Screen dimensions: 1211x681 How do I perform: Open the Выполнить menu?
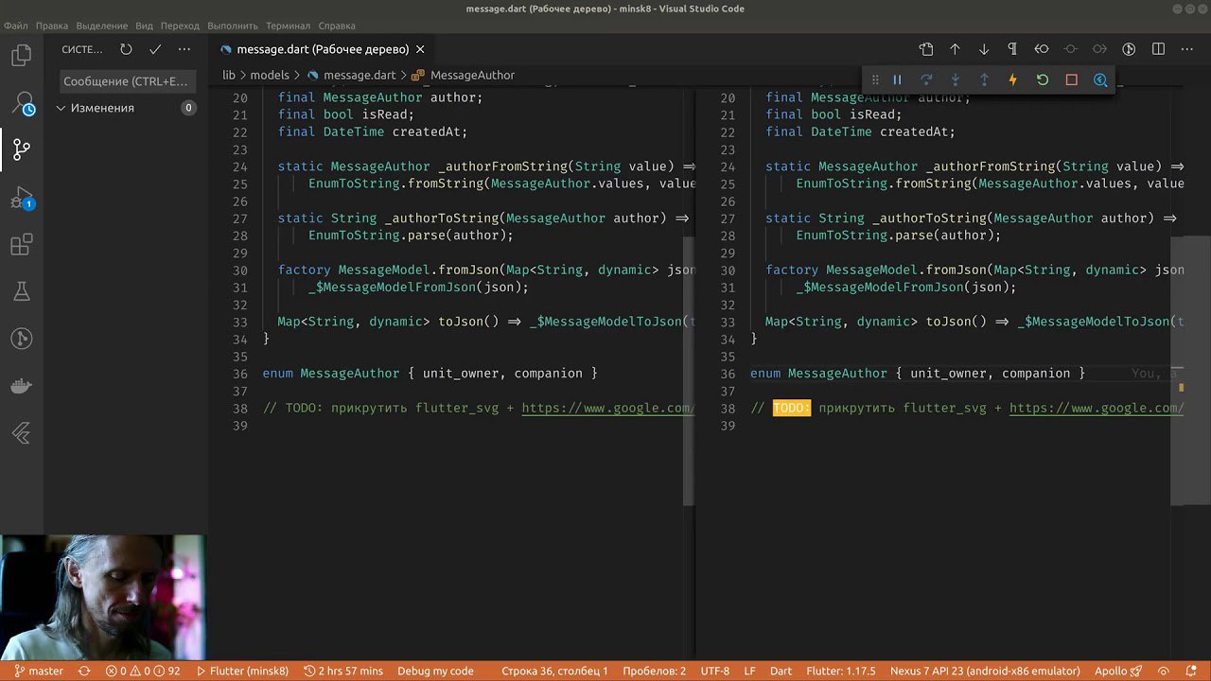click(x=233, y=26)
